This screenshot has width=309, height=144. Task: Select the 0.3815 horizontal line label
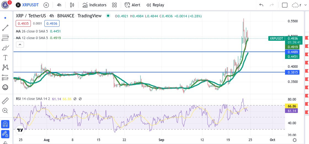292,72
